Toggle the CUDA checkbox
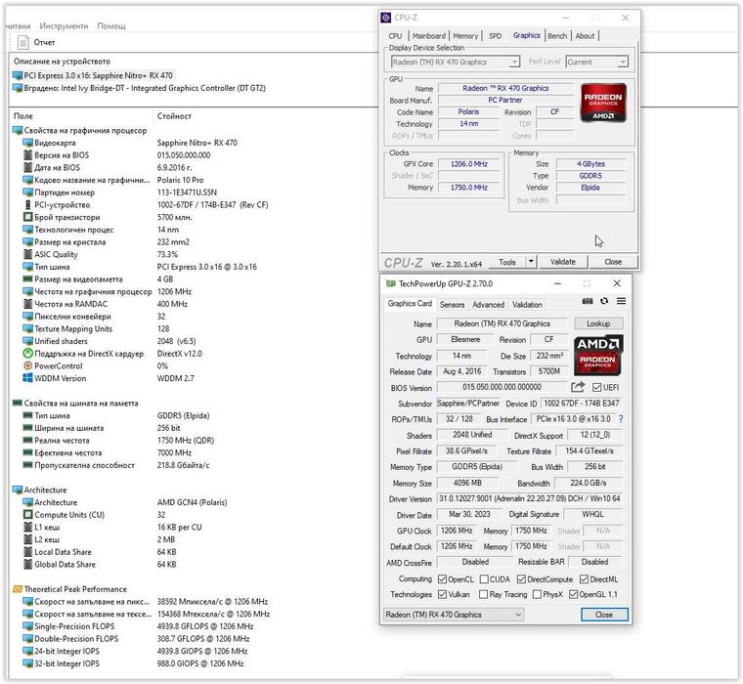Viewport: 743px width, 684px height. [484, 579]
